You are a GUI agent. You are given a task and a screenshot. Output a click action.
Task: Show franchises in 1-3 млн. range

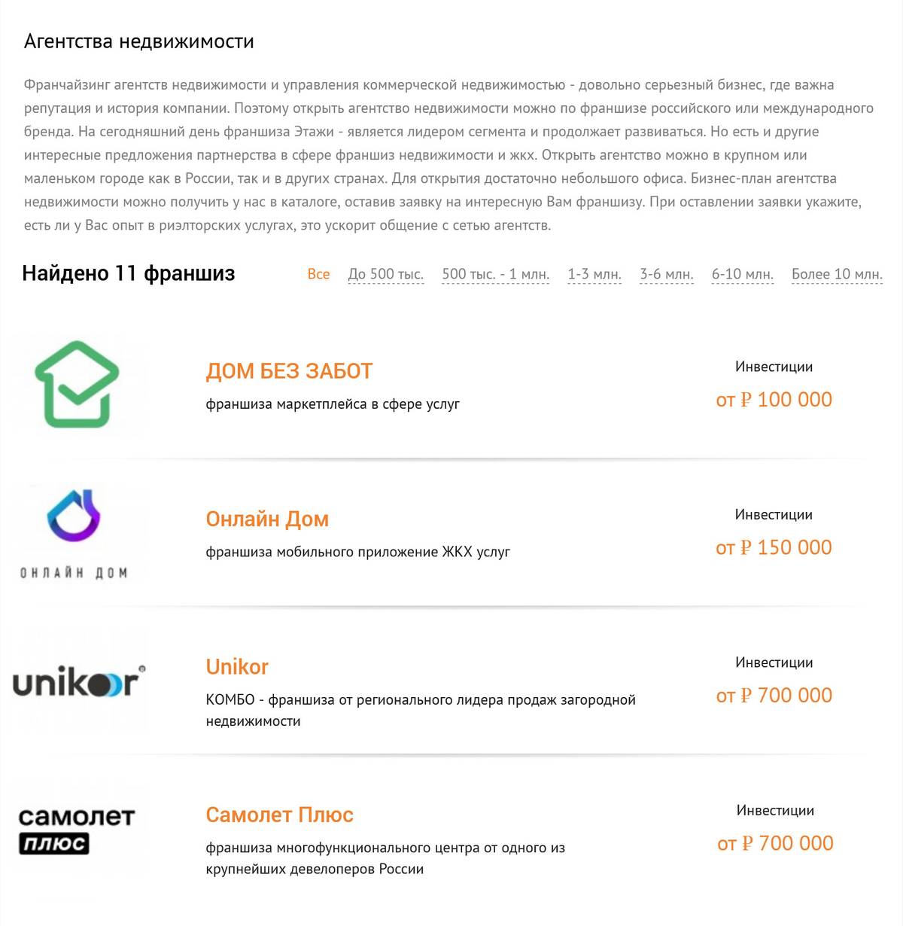click(x=594, y=274)
